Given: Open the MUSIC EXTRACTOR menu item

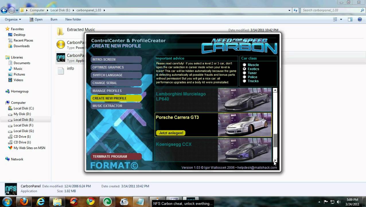Looking at the screenshot, I should [116, 106].
